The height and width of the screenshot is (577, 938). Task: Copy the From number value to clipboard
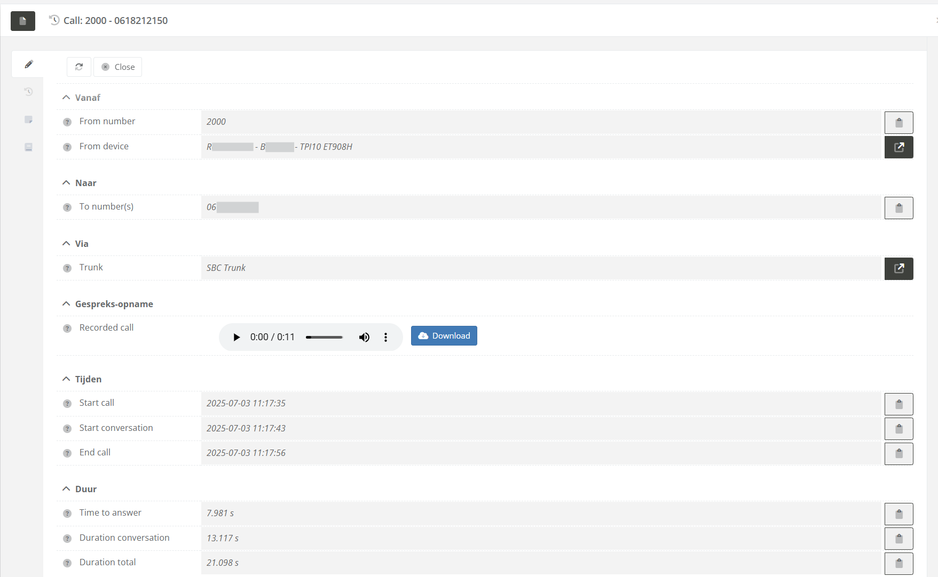point(898,123)
